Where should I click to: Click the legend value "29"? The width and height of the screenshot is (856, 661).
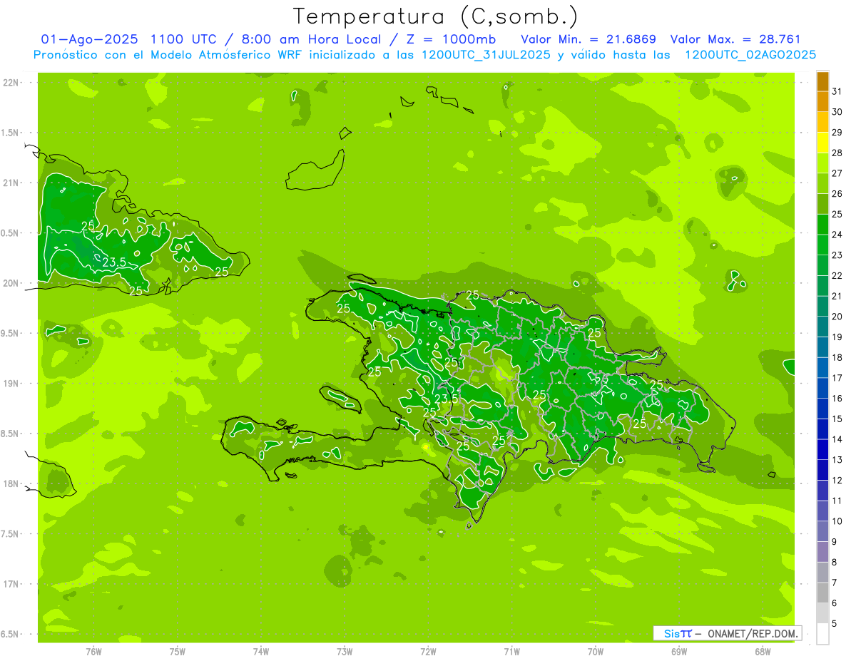coord(837,132)
